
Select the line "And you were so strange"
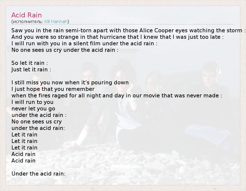[117, 37]
